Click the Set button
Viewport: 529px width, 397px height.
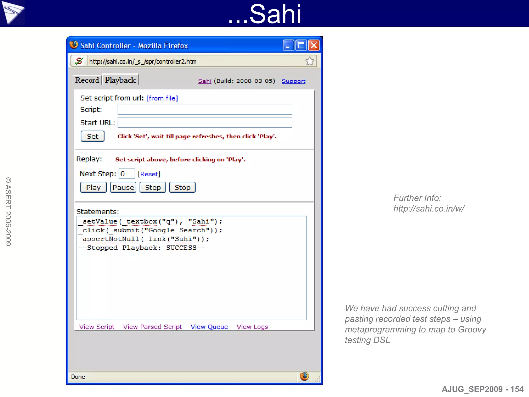coord(92,136)
